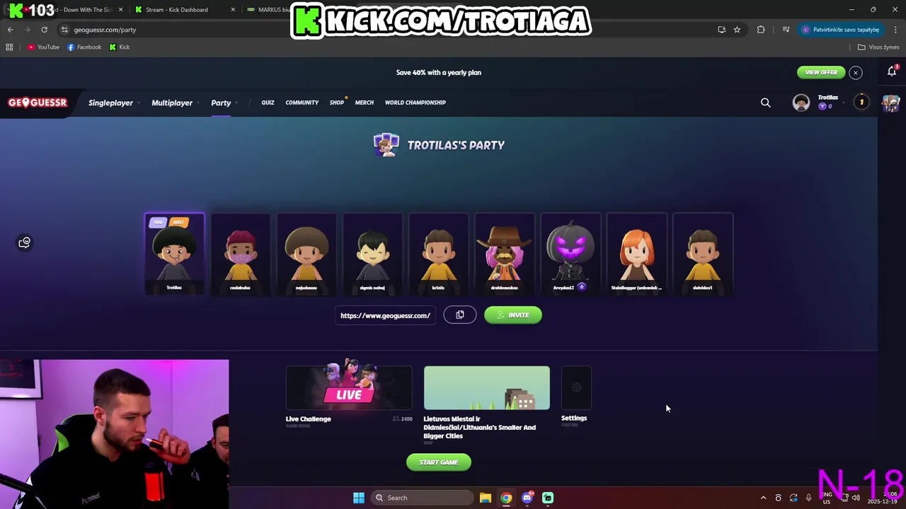Open the avatar pack icon under notifications
The height and width of the screenshot is (509, 906).
(x=890, y=103)
